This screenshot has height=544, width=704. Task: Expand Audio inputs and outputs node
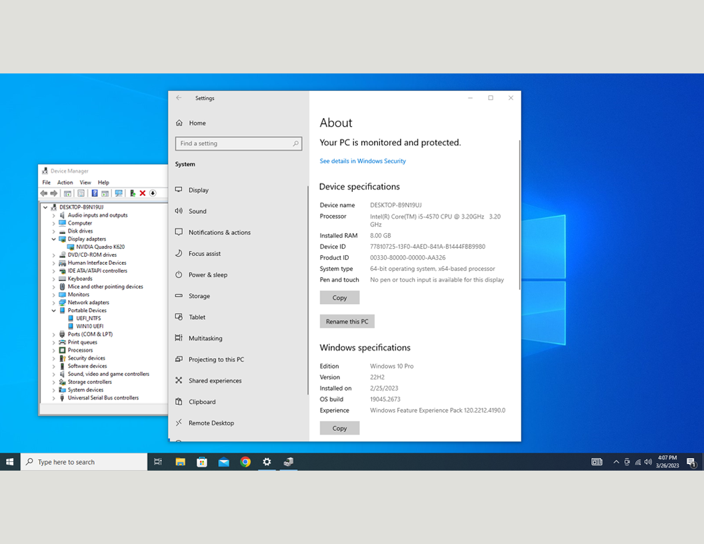coord(53,215)
